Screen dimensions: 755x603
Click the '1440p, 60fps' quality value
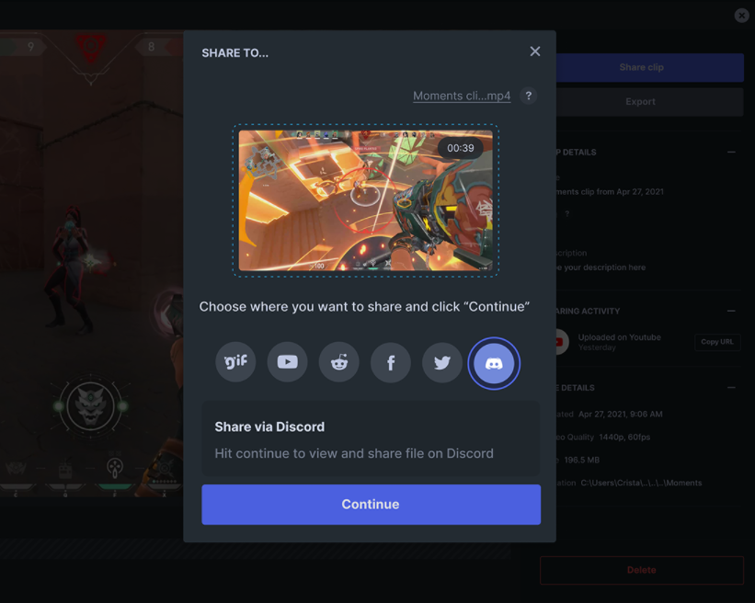[x=624, y=437]
